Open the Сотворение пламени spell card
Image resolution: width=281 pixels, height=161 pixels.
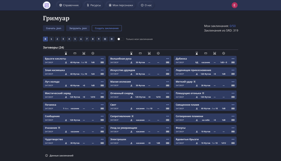(205, 118)
